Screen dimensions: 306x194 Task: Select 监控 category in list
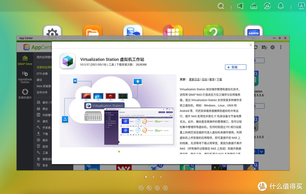click(x=42, y=146)
